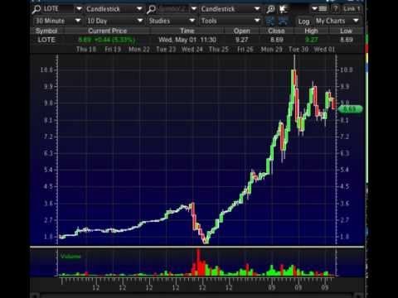
Task: Click the Mon 22 date label
Action: (139, 50)
